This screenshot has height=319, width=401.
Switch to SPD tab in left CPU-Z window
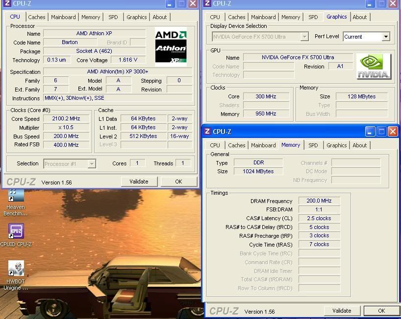tap(113, 17)
